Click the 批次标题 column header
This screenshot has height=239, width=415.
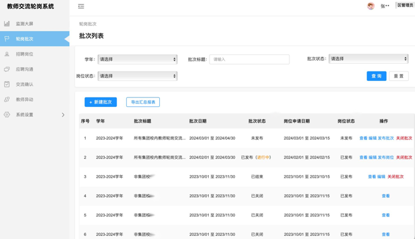(x=142, y=121)
